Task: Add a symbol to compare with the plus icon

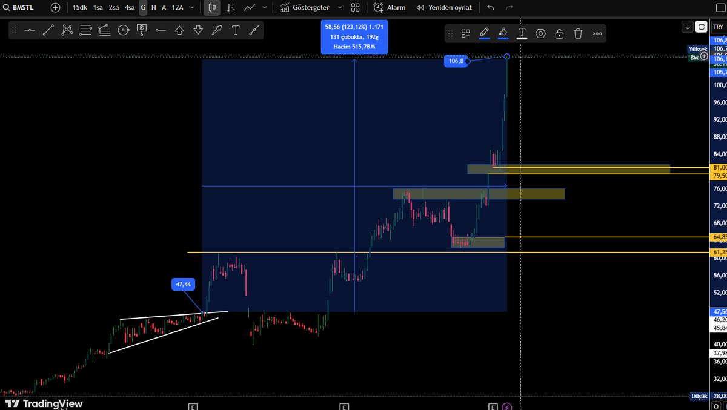Action: 55,8
